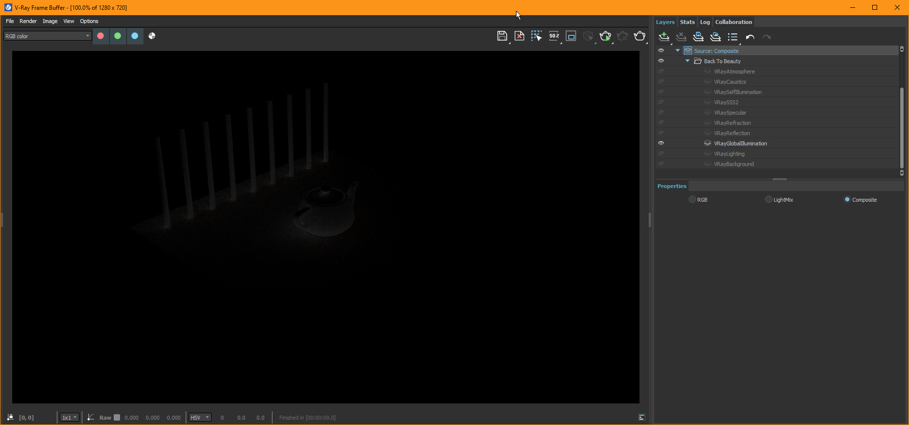This screenshot has width=909, height=425.
Task: Click the redo arrow icon
Action: [767, 37]
